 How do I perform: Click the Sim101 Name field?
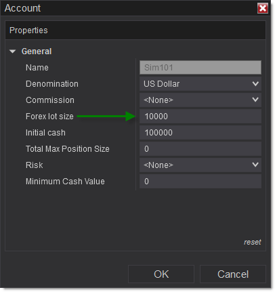[x=200, y=68]
